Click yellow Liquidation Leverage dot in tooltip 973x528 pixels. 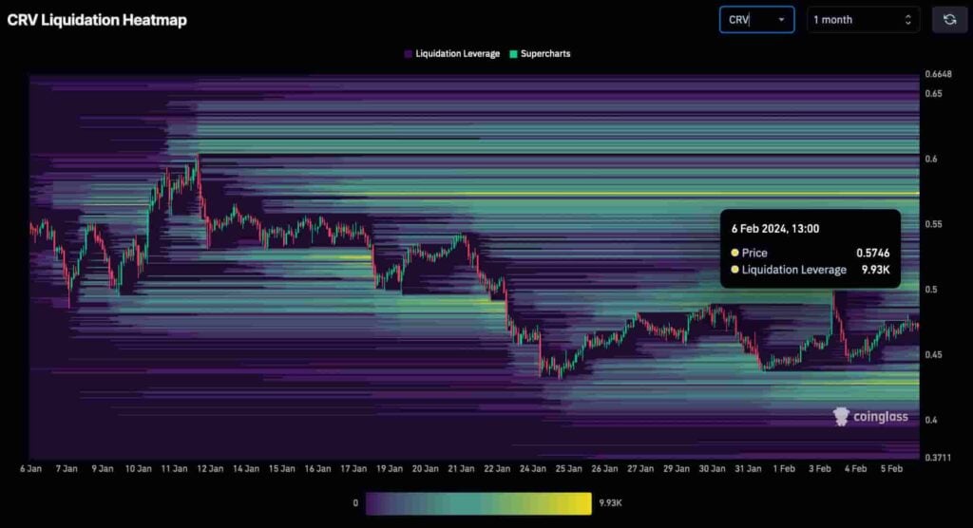[735, 270]
